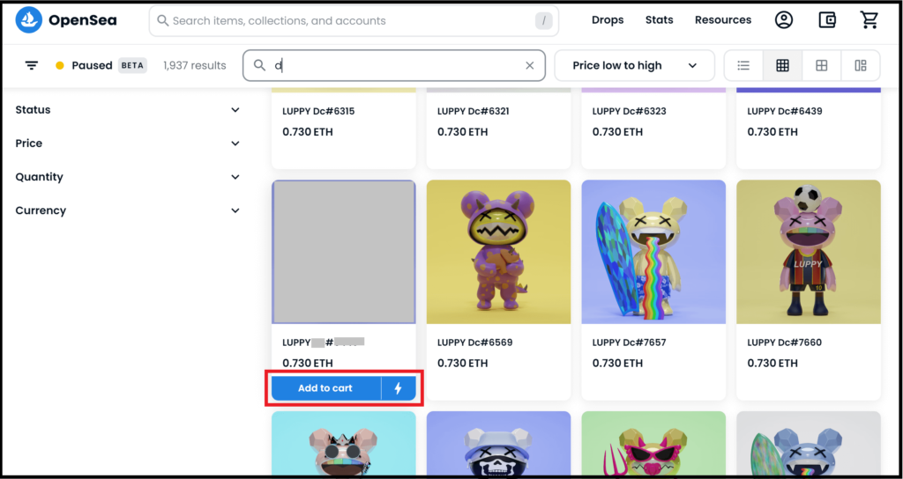Expand the Currency filter
The width and height of the screenshot is (903, 479).
coord(128,210)
